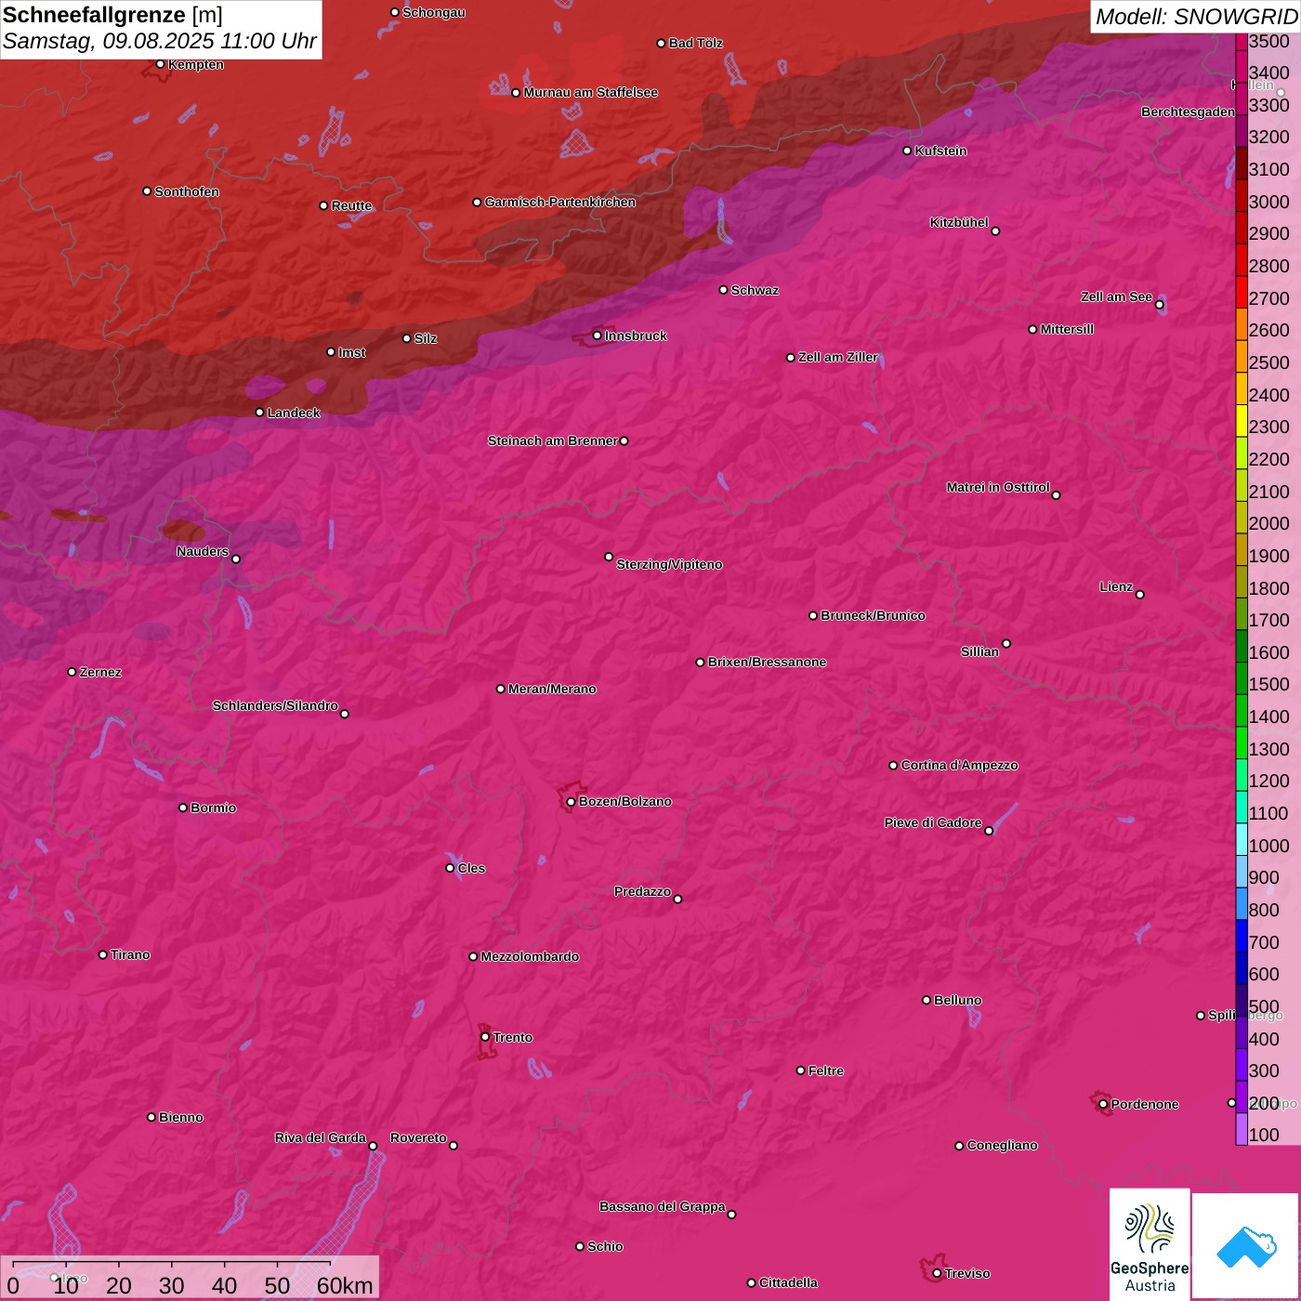Click the Modell: SNOWGRID label

click(x=1196, y=17)
